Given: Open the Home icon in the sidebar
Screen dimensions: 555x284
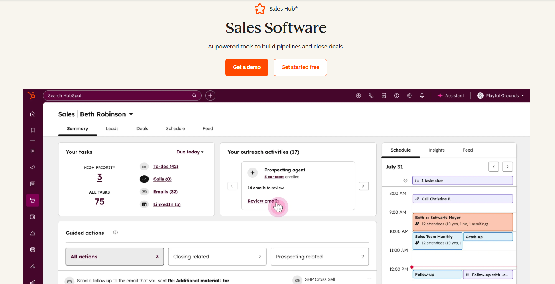Looking at the screenshot, I should 32,114.
